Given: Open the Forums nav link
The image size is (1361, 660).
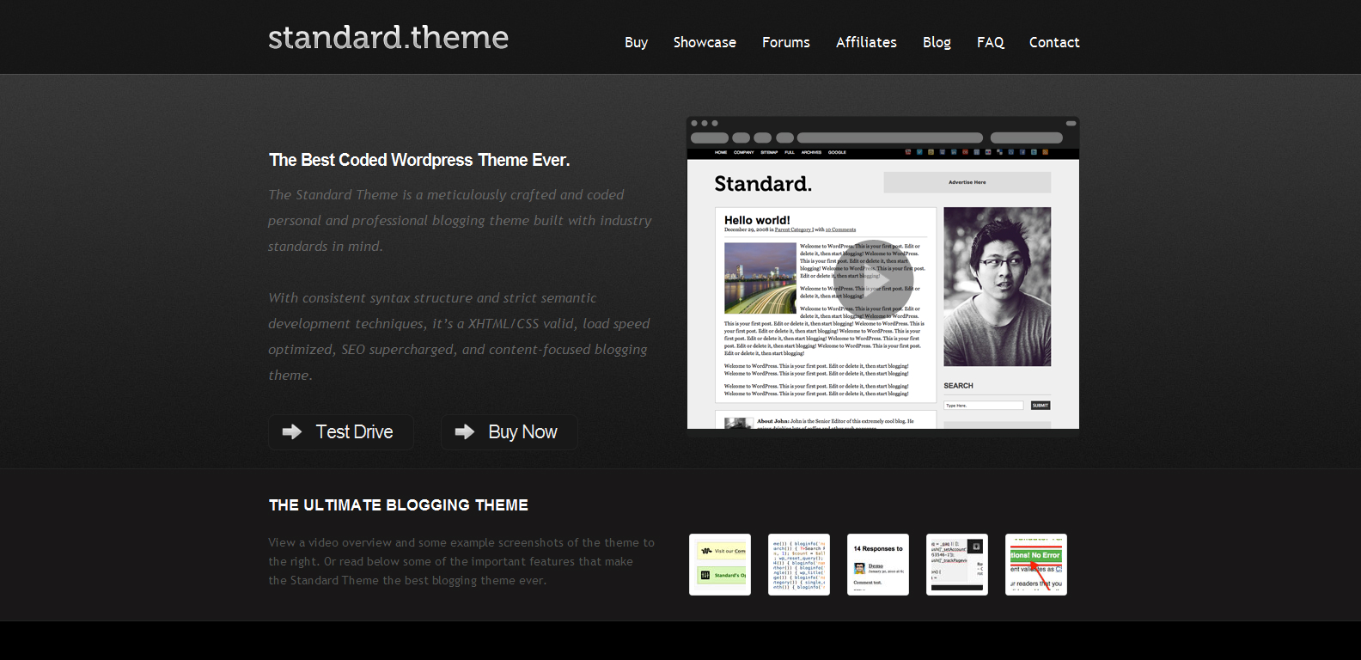Looking at the screenshot, I should [x=786, y=42].
